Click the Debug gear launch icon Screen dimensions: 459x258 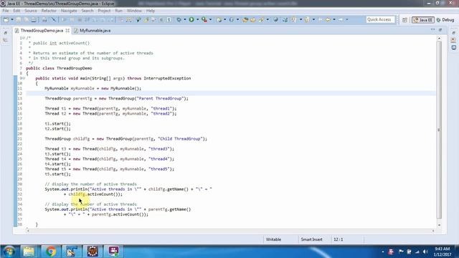(179, 19)
